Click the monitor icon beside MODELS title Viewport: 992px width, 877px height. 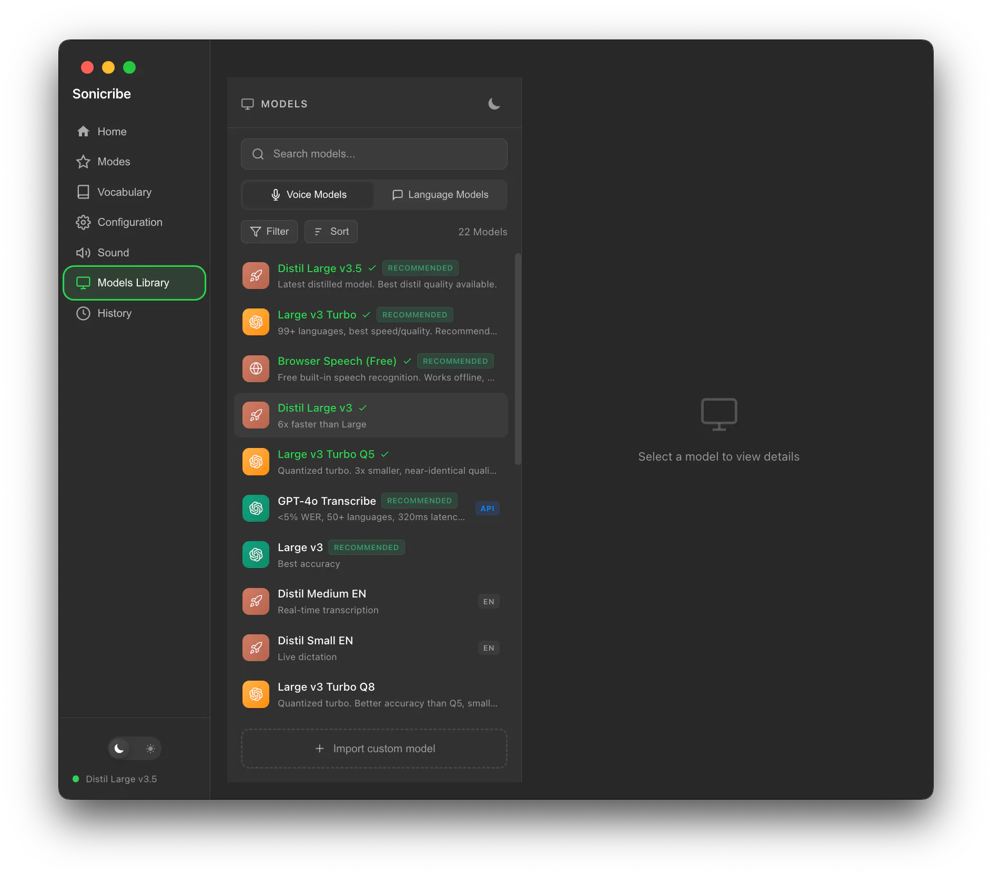pyautogui.click(x=247, y=104)
